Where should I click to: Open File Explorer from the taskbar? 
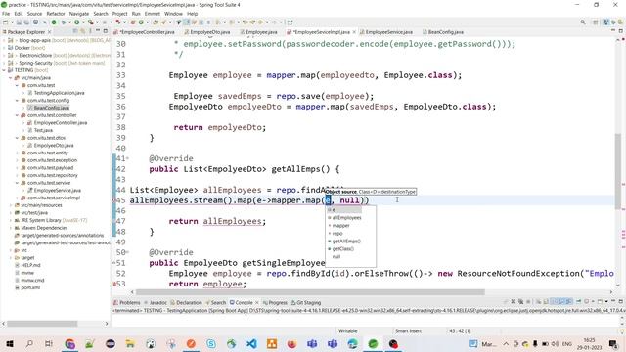tap(130, 343)
